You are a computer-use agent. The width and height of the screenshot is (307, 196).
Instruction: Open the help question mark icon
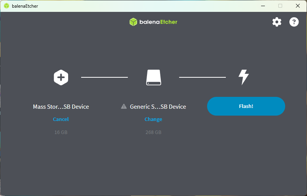[294, 22]
